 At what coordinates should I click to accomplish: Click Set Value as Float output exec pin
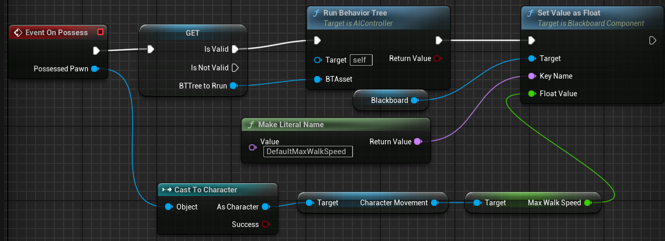pos(652,40)
